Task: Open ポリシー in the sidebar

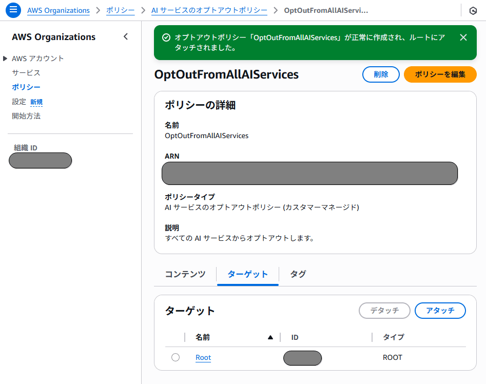Action: [26, 87]
